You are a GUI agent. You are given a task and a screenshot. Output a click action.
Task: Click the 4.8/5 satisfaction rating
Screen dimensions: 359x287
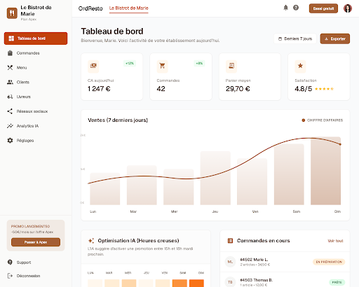tap(304, 89)
